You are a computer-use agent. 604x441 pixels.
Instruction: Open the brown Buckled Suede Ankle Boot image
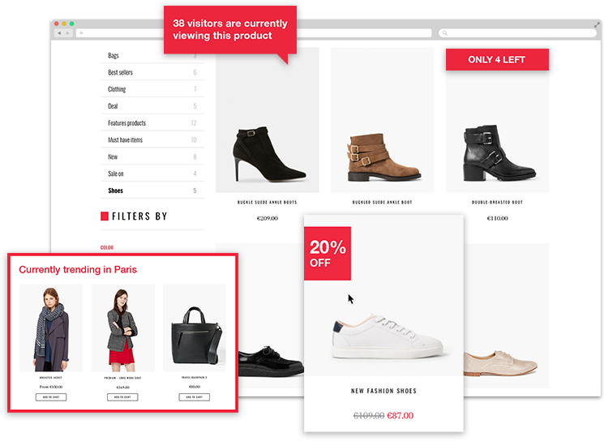(382, 120)
